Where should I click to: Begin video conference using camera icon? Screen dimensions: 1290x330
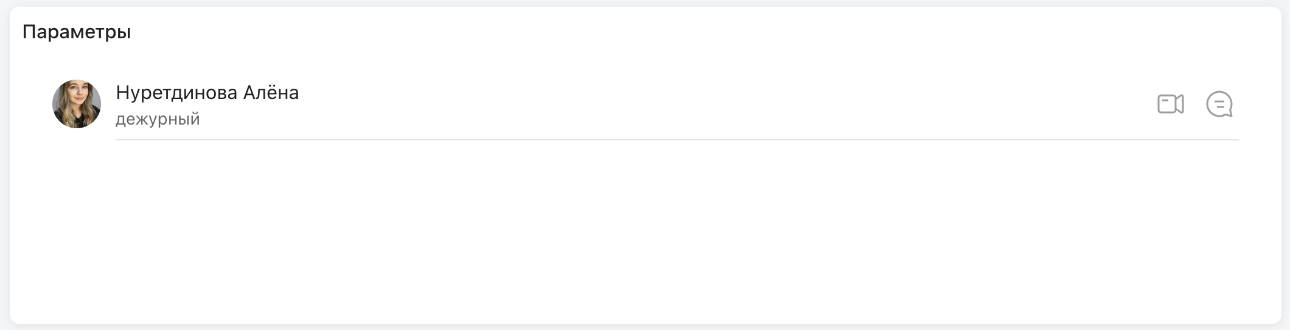pyautogui.click(x=1170, y=104)
